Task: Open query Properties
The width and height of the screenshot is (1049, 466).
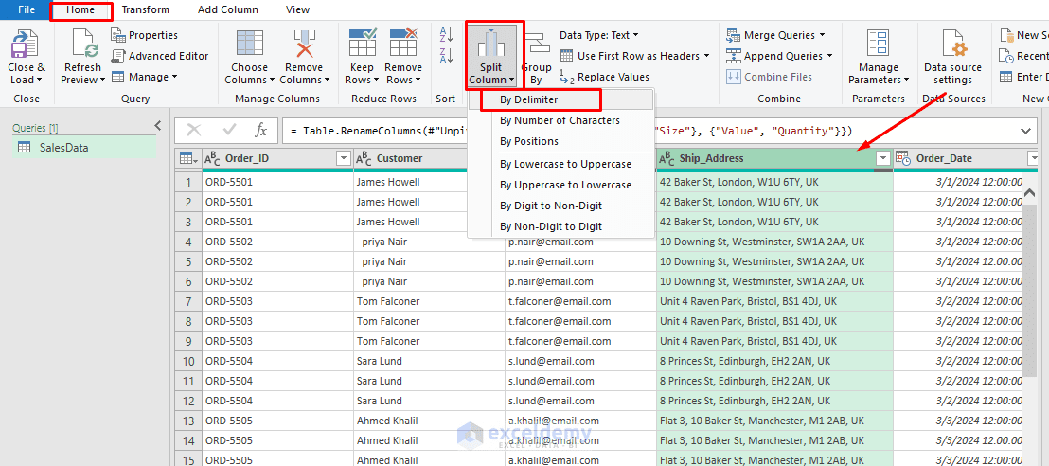Action: pos(145,35)
